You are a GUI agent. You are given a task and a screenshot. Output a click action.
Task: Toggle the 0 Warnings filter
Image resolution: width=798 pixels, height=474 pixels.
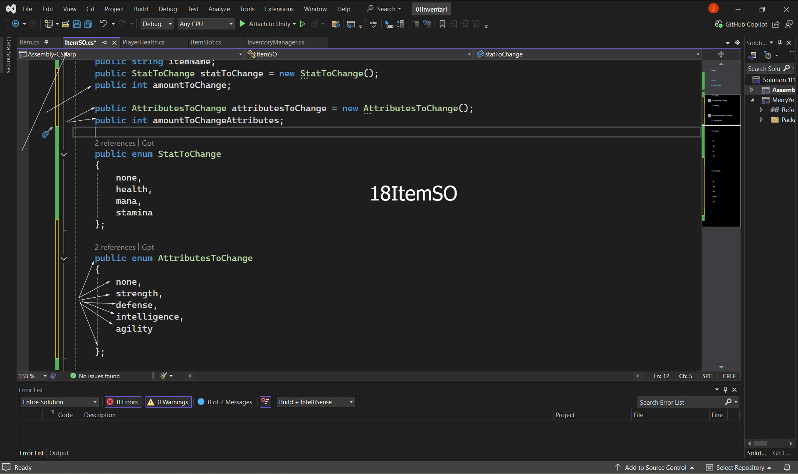click(168, 402)
